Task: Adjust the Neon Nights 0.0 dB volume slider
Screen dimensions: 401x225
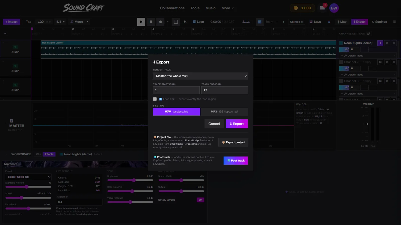Action: point(349,49)
